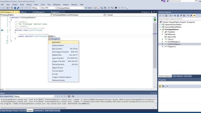Open Web Publish Activity tab
Viewport: 201px width, 113px height.
52,110
